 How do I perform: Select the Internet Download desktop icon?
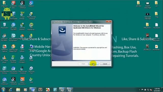tap(22, 27)
